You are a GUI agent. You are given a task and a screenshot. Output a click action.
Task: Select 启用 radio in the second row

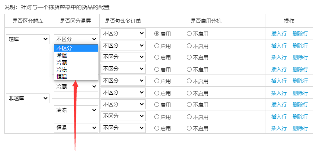coord(157,46)
